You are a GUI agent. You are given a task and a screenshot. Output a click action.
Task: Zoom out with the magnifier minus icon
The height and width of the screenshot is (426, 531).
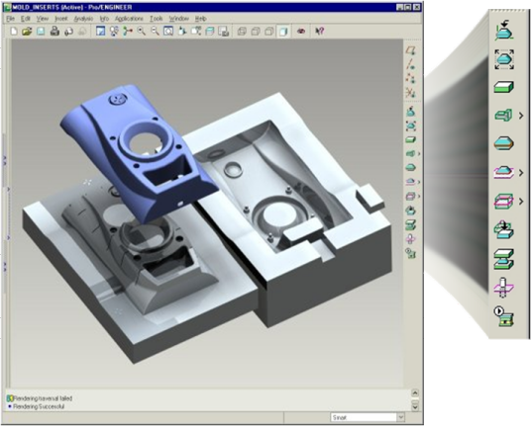[155, 32]
